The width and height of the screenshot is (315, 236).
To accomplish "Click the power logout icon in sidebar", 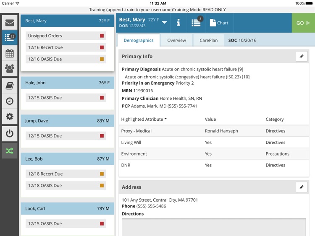I will (10, 134).
